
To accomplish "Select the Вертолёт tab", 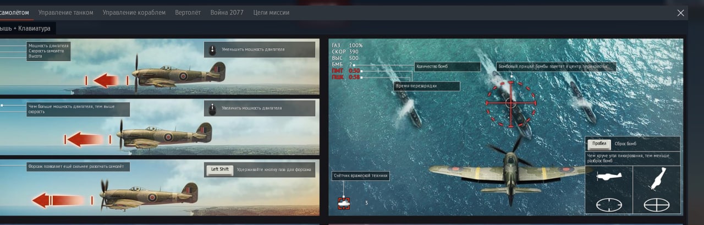I will pyautogui.click(x=188, y=12).
